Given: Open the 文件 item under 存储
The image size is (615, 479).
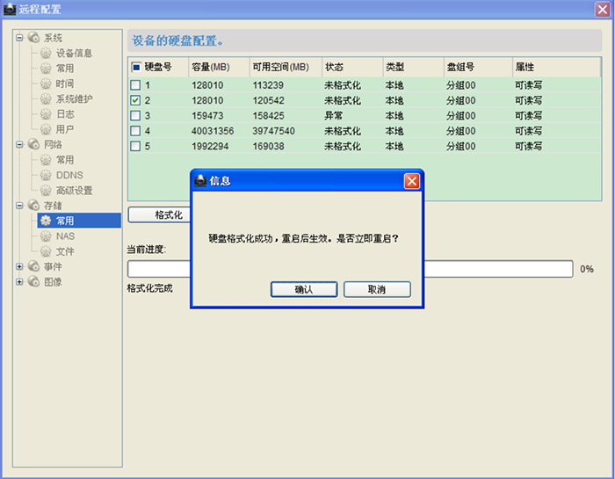Looking at the screenshot, I should coord(65,251).
